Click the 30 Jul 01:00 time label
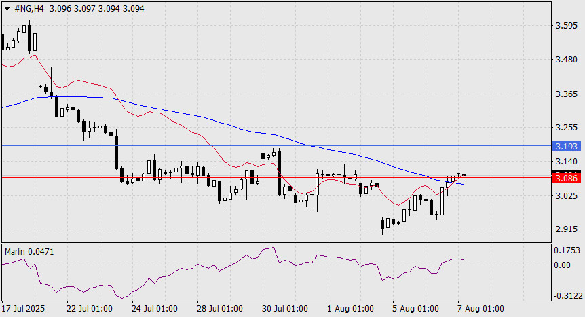The width and height of the screenshot is (585, 317). [x=285, y=309]
